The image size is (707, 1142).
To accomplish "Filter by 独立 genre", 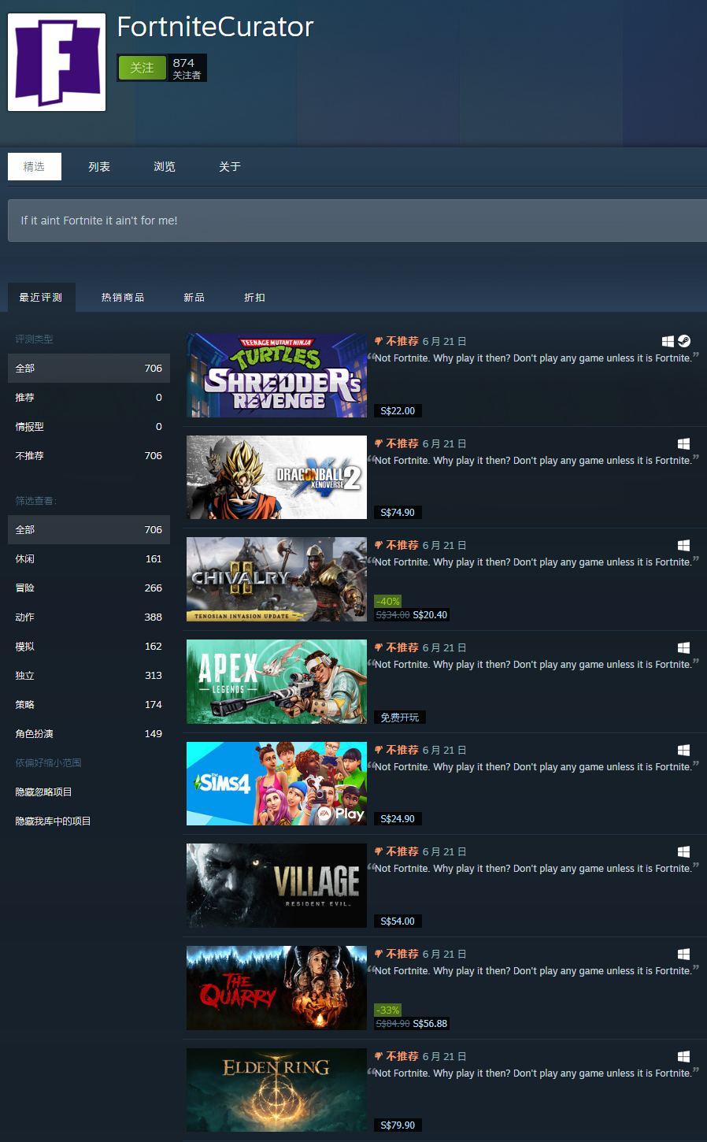I will pyautogui.click(x=89, y=675).
